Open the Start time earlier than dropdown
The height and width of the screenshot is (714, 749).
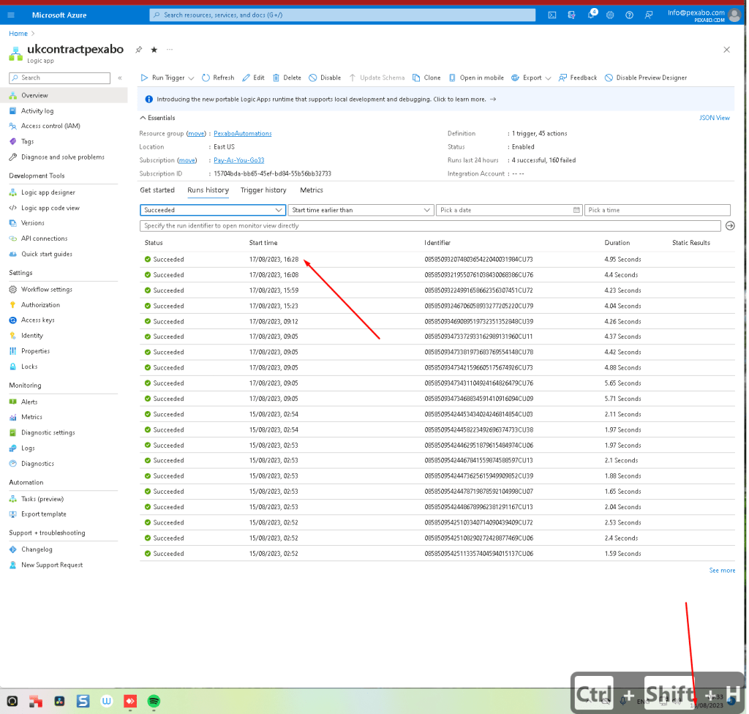click(361, 210)
